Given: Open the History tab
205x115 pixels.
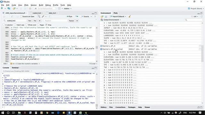Looking at the screenshot, I should tap(103, 107).
